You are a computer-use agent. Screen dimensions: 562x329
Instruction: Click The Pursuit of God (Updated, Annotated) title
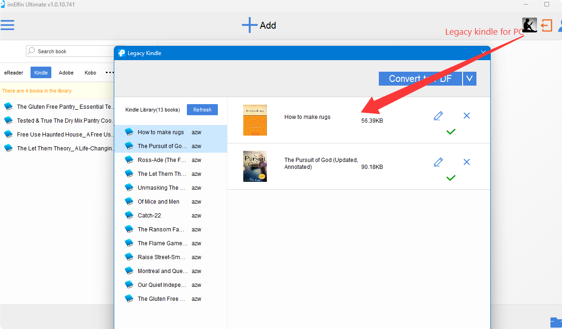point(321,163)
